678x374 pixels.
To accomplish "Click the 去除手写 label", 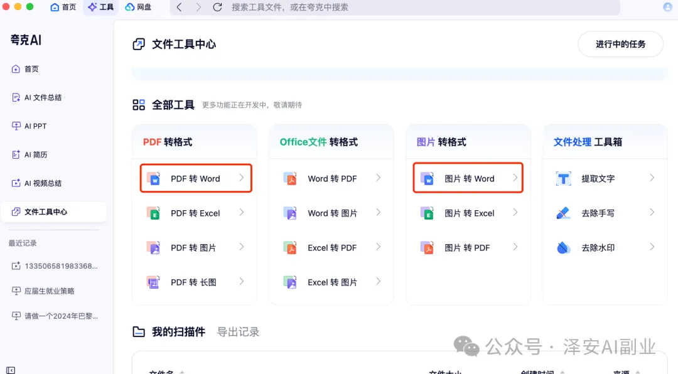I will (598, 213).
